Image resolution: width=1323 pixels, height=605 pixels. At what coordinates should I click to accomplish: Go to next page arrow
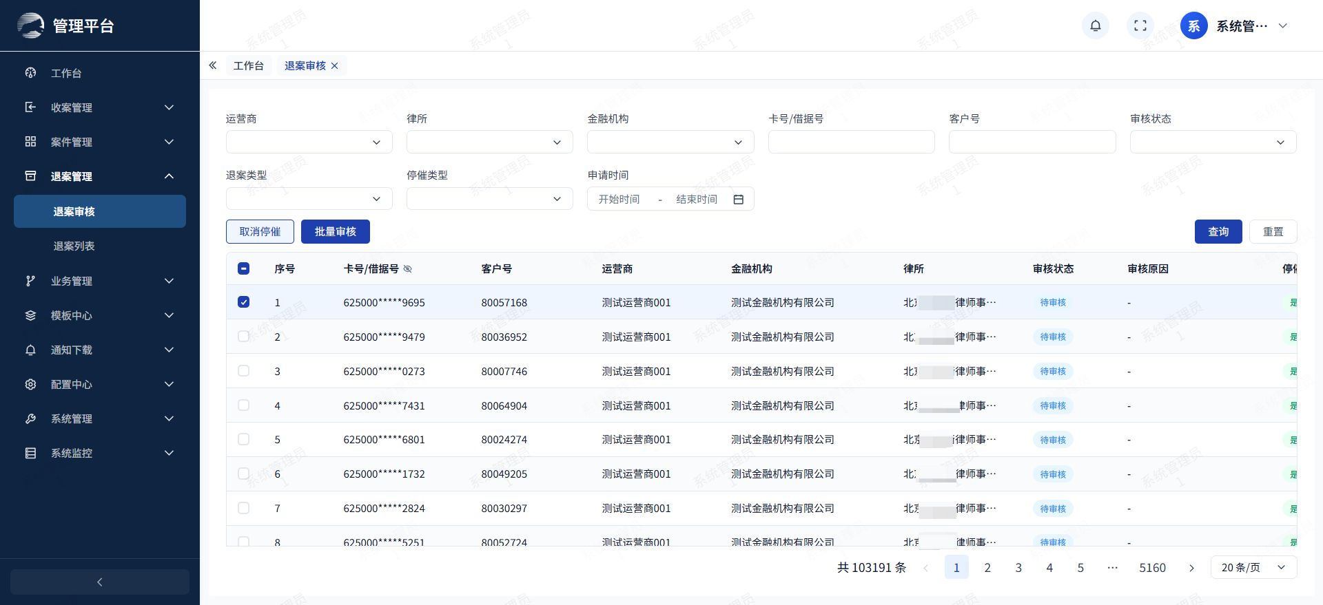pos(1191,568)
